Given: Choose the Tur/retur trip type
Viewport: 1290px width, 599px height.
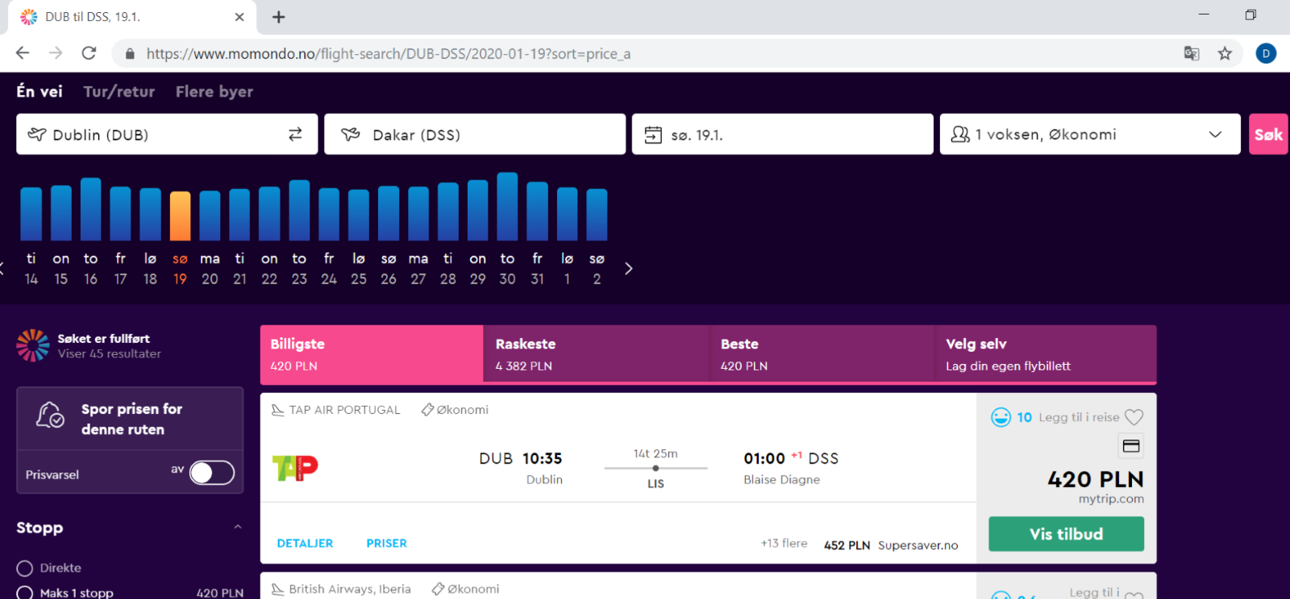Looking at the screenshot, I should pyautogui.click(x=119, y=92).
